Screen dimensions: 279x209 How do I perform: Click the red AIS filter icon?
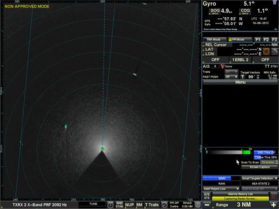tap(223, 67)
